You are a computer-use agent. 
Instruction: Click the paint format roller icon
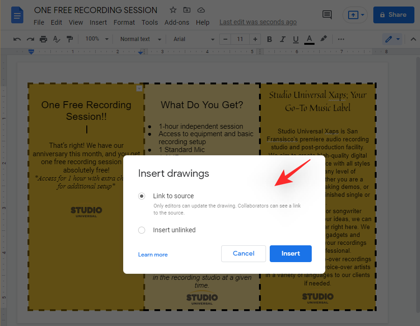point(70,39)
